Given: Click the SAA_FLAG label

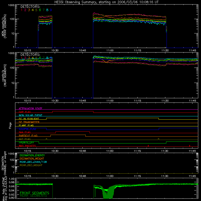Looking at the screenshot, I should 25,132.
